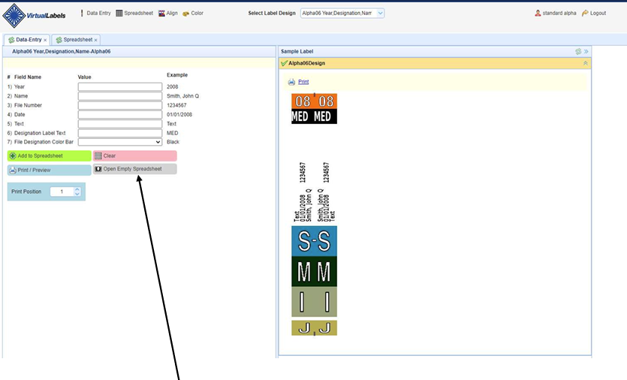
Task: Click the Clear button
Action: click(134, 156)
